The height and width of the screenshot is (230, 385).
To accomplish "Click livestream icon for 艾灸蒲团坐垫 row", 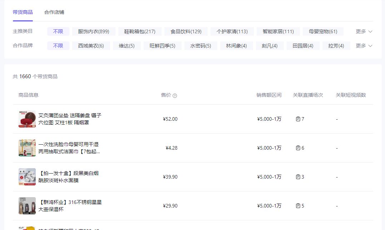I will click(298, 119).
